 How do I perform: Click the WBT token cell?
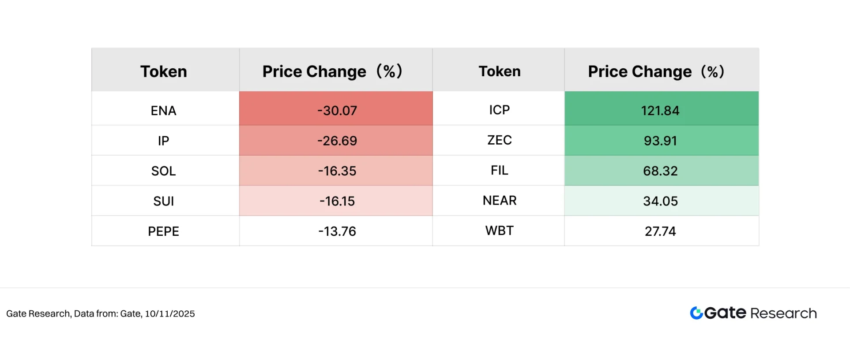pos(499,231)
